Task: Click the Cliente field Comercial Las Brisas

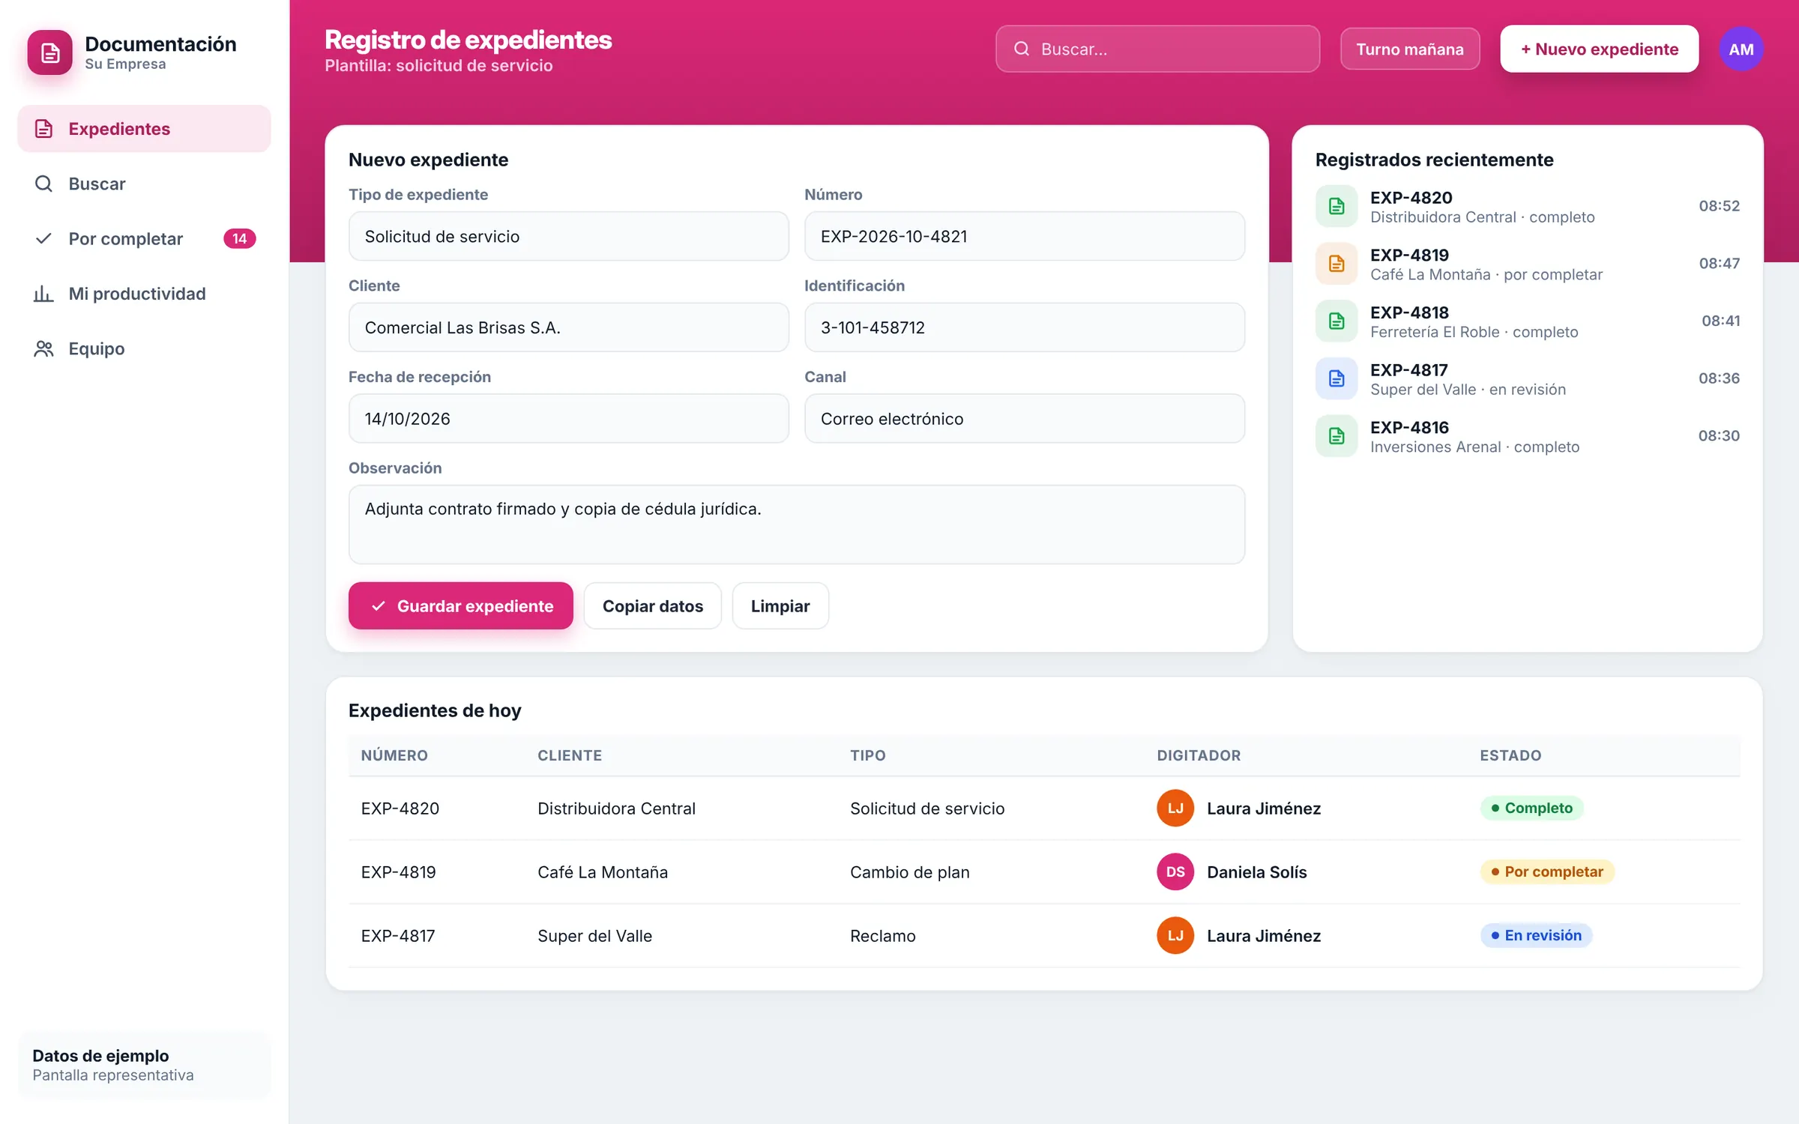Action: (x=568, y=327)
